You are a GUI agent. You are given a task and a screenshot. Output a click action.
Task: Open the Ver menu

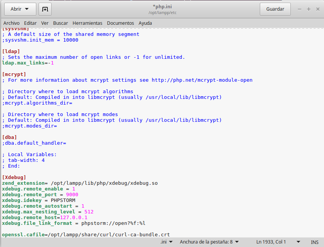(45, 23)
